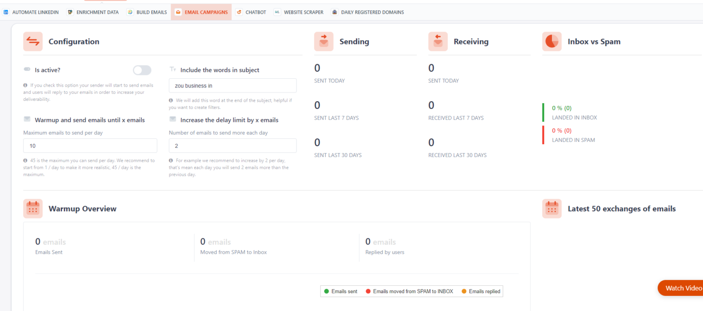Click the Receiving panel envelope icon

(438, 41)
